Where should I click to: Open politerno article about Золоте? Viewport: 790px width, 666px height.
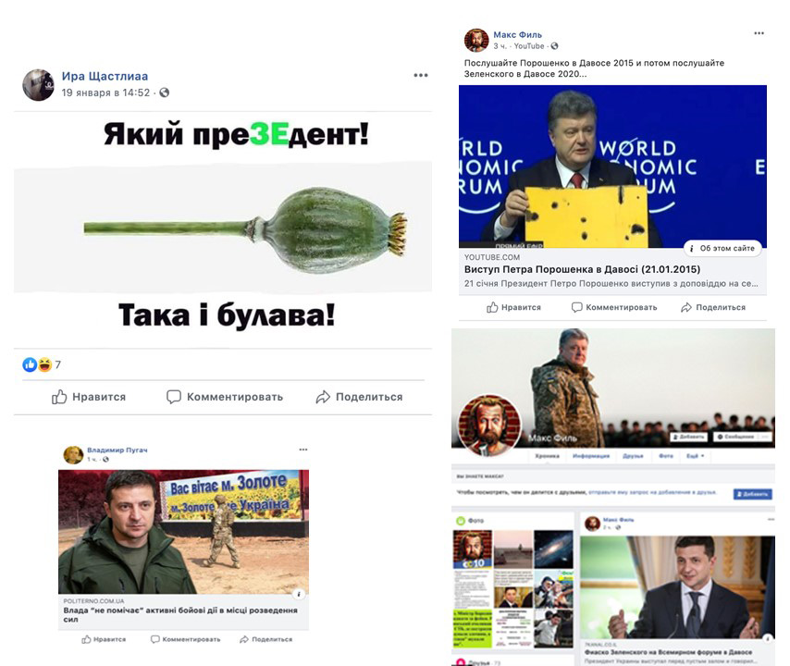pyautogui.click(x=180, y=614)
